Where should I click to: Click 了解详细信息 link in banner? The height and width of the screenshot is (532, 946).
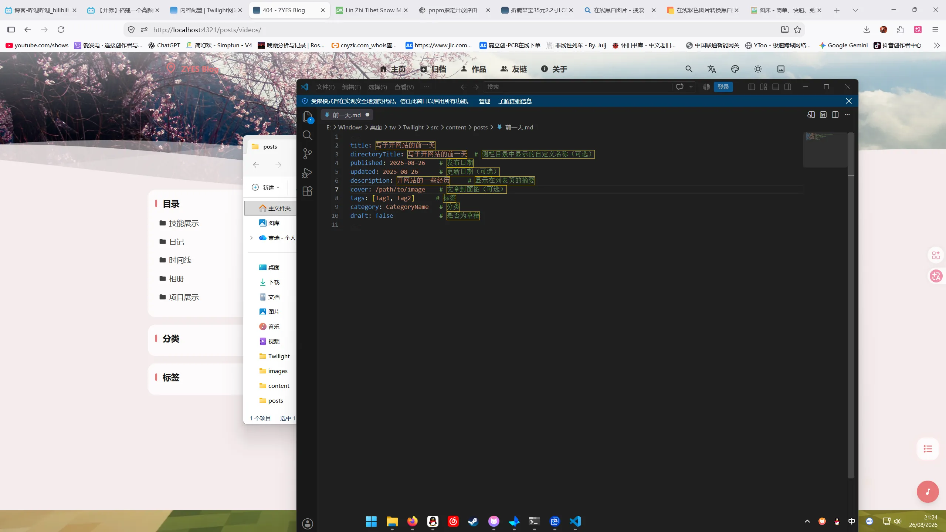click(x=515, y=101)
